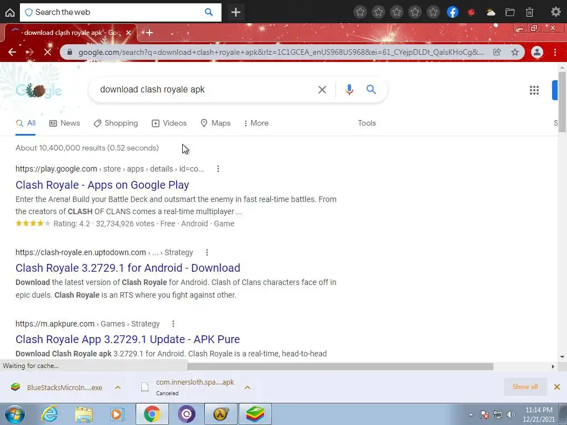Click the red bug shortcut icon
The width and height of the screenshot is (567, 425).
pos(471,12)
